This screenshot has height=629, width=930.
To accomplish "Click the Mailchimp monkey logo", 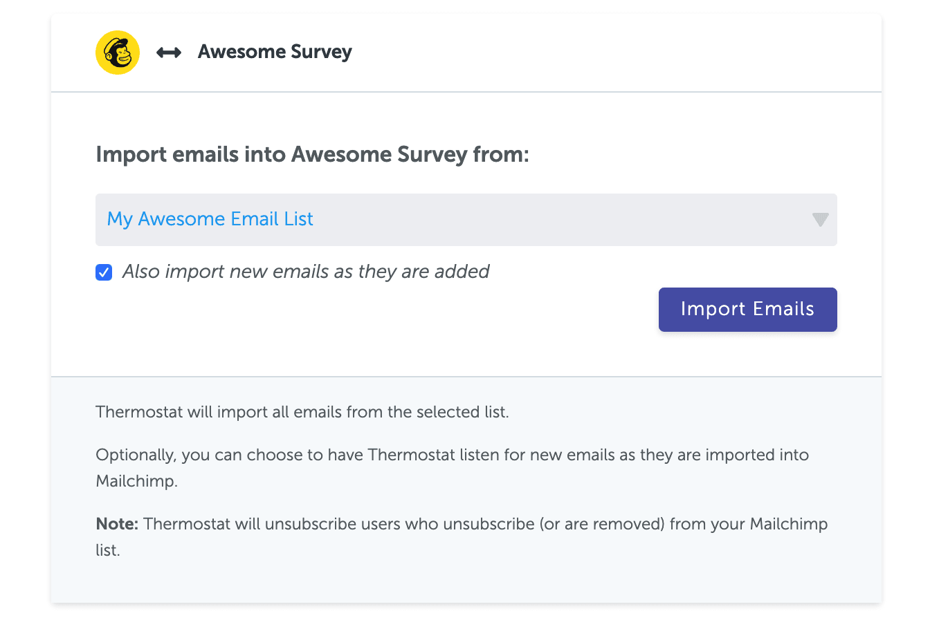I will click(118, 53).
